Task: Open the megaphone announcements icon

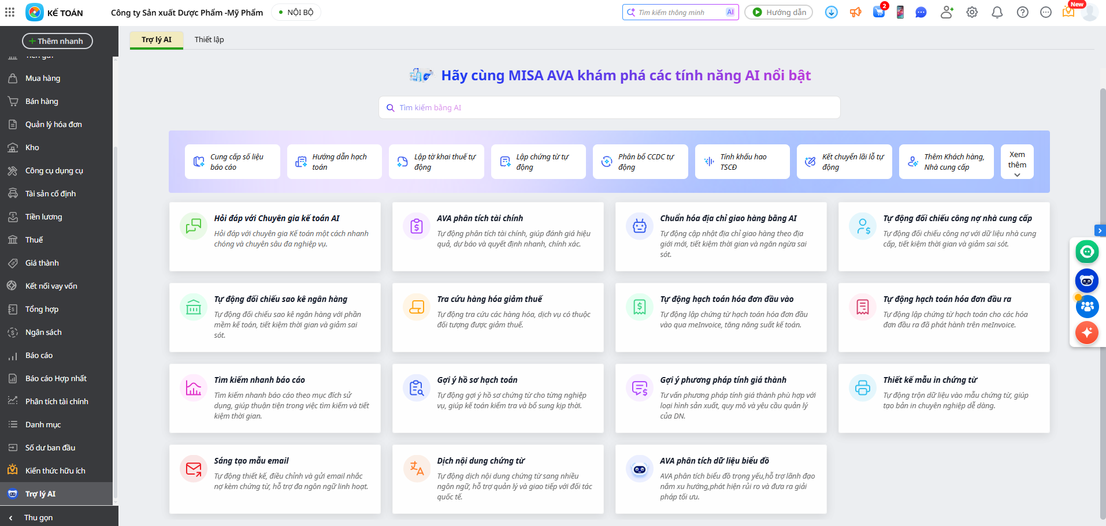Action: (x=855, y=12)
